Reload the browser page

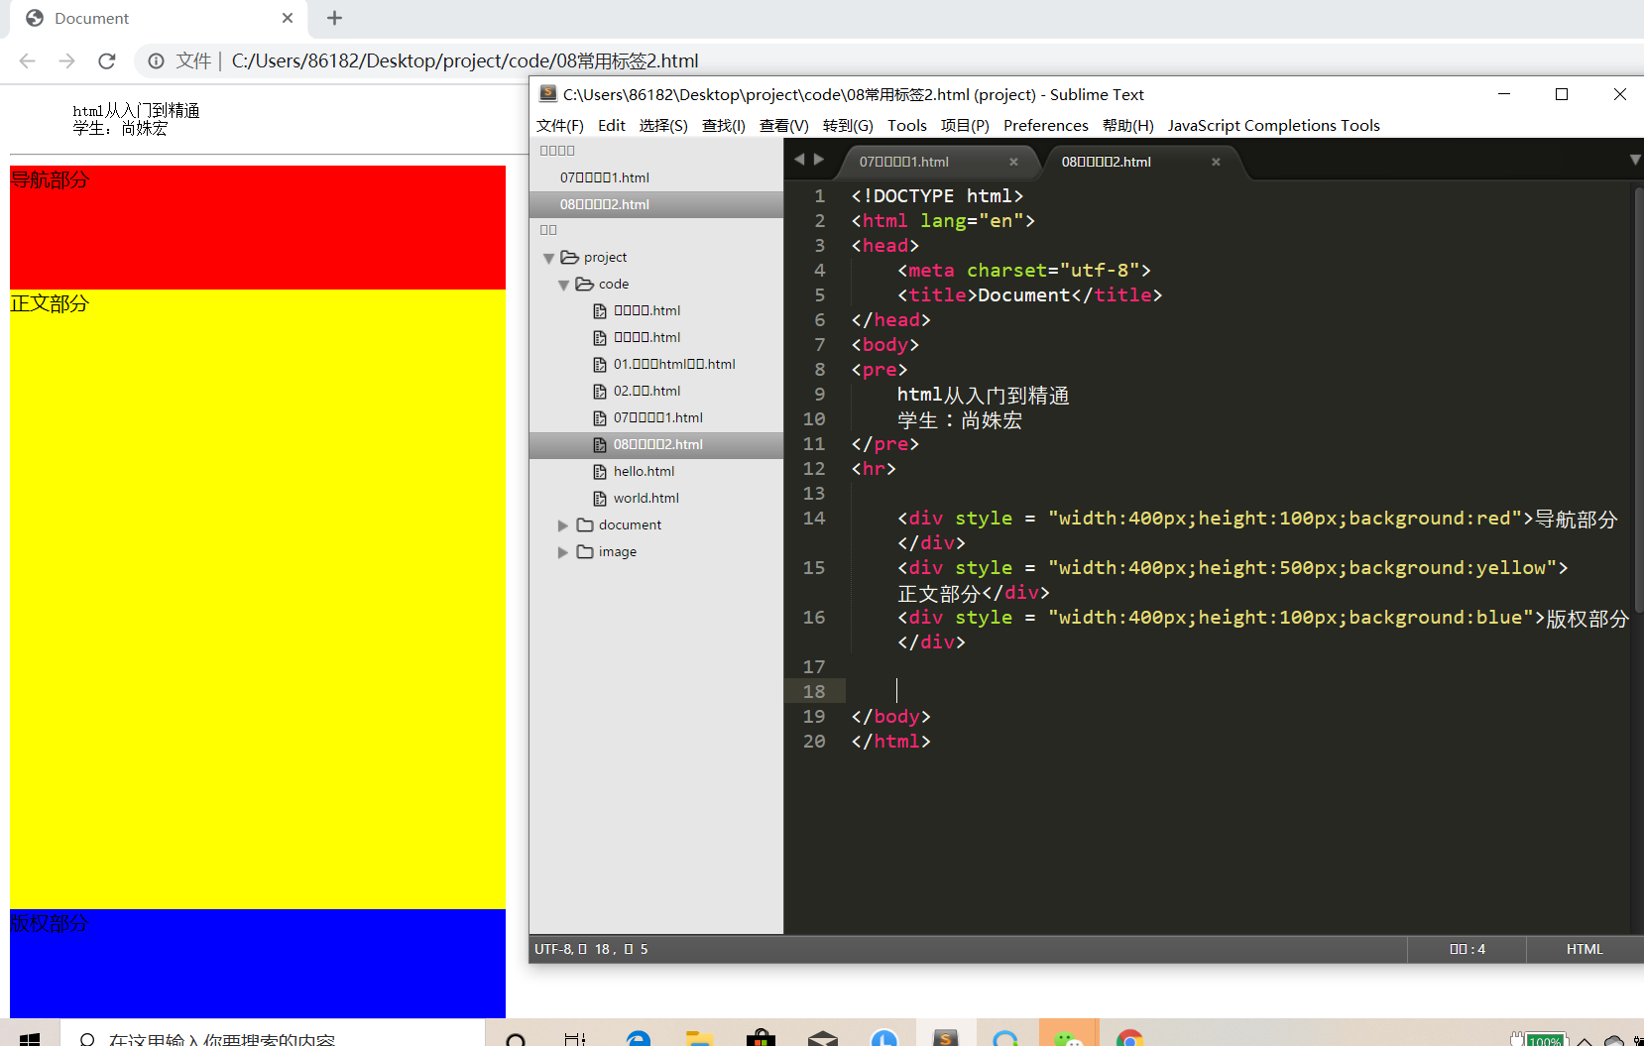[107, 60]
